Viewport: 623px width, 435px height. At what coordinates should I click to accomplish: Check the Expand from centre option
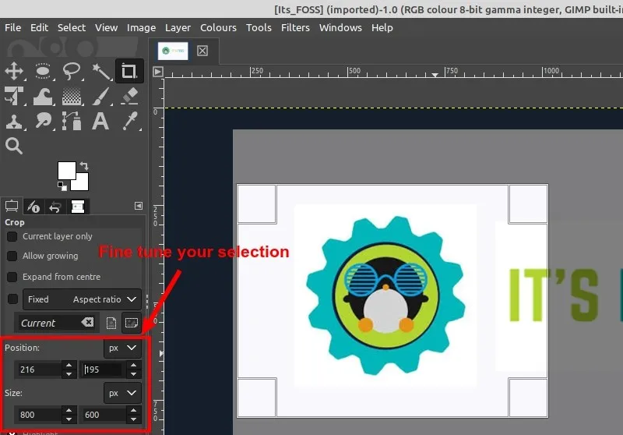[x=12, y=277]
